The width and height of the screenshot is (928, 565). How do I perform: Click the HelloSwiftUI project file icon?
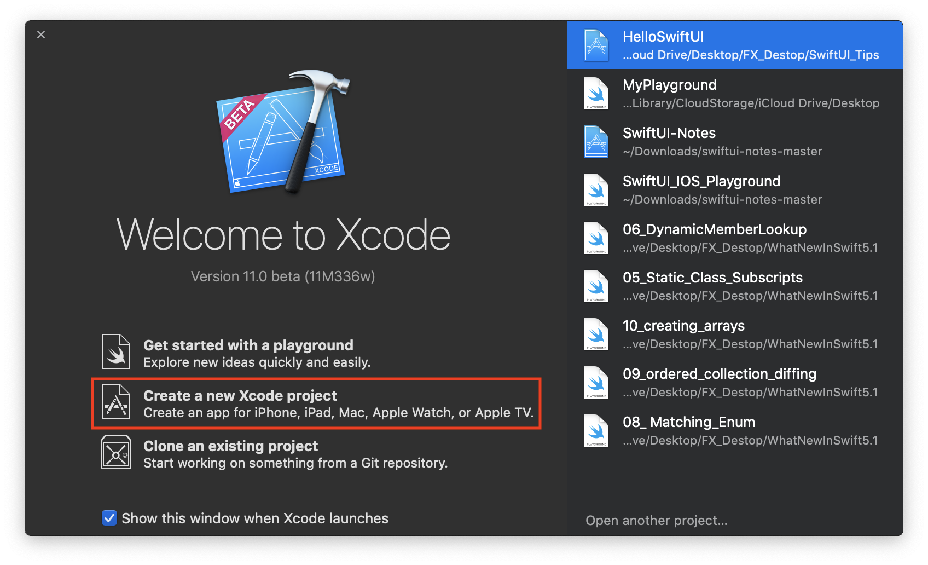[x=596, y=45]
